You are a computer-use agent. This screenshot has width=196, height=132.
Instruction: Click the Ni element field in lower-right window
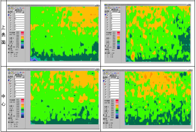114,97
